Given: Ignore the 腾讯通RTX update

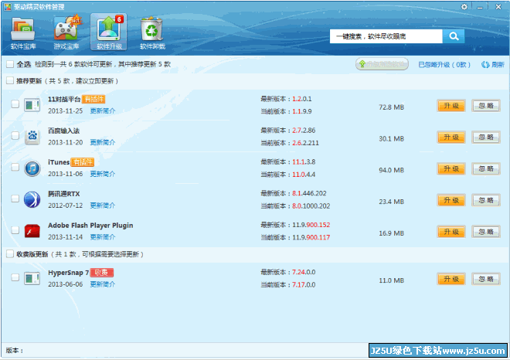Looking at the screenshot, I should coord(486,200).
